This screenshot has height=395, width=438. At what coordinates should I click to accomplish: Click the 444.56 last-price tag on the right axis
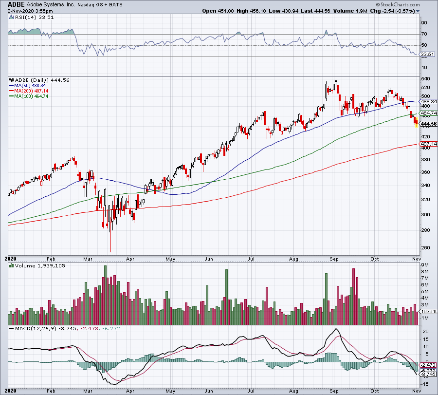(x=428, y=124)
